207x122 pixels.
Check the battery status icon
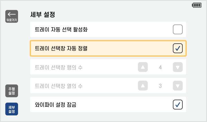point(197,5)
